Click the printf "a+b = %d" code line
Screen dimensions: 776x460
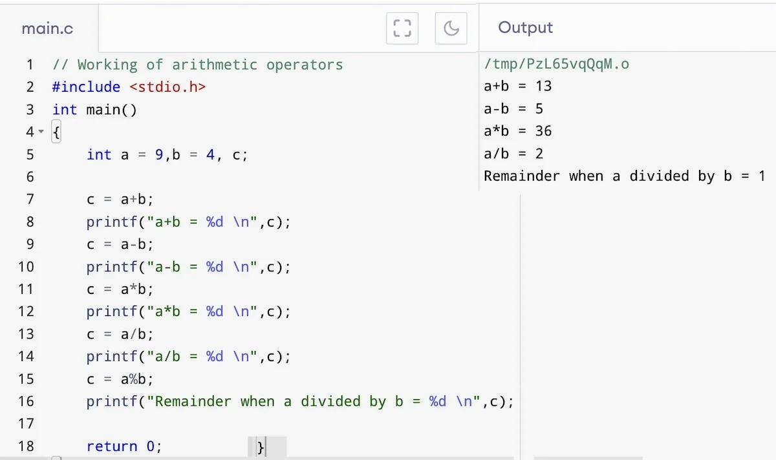click(189, 222)
